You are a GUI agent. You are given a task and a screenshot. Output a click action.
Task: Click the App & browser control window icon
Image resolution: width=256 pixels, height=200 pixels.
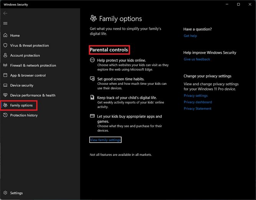pyautogui.click(x=5, y=75)
